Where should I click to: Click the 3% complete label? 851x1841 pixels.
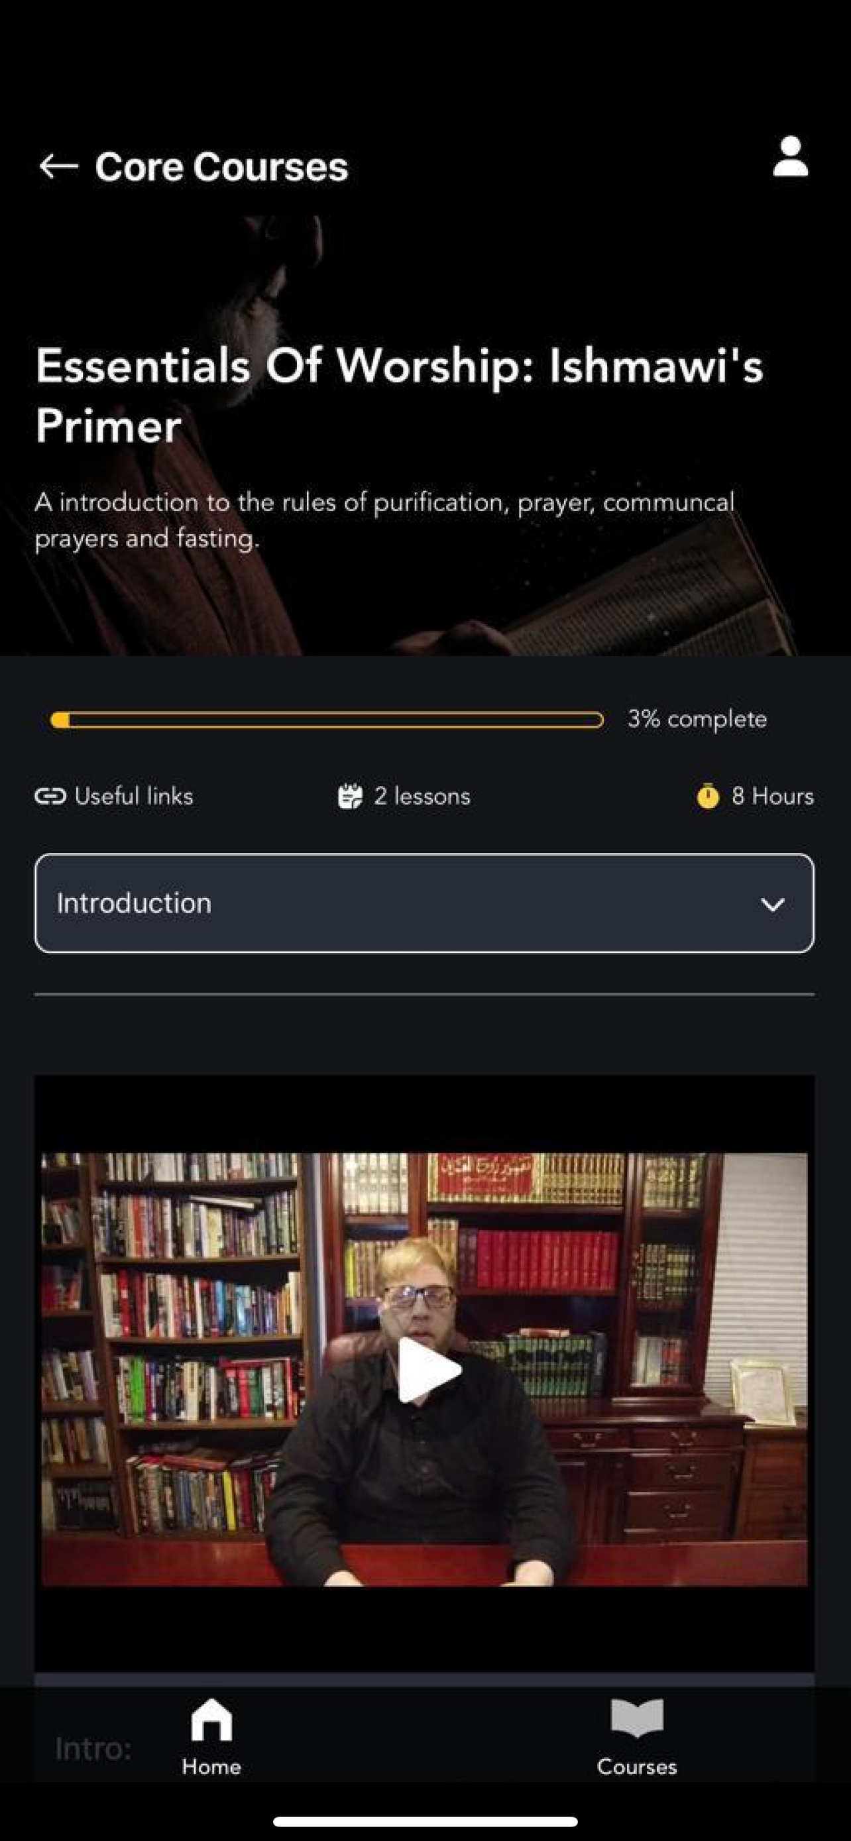coord(697,719)
